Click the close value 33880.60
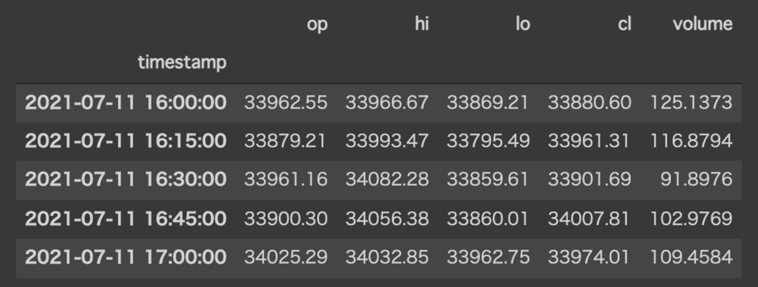 tap(589, 103)
